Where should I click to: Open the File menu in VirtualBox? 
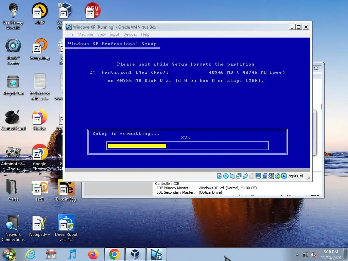(x=70, y=34)
